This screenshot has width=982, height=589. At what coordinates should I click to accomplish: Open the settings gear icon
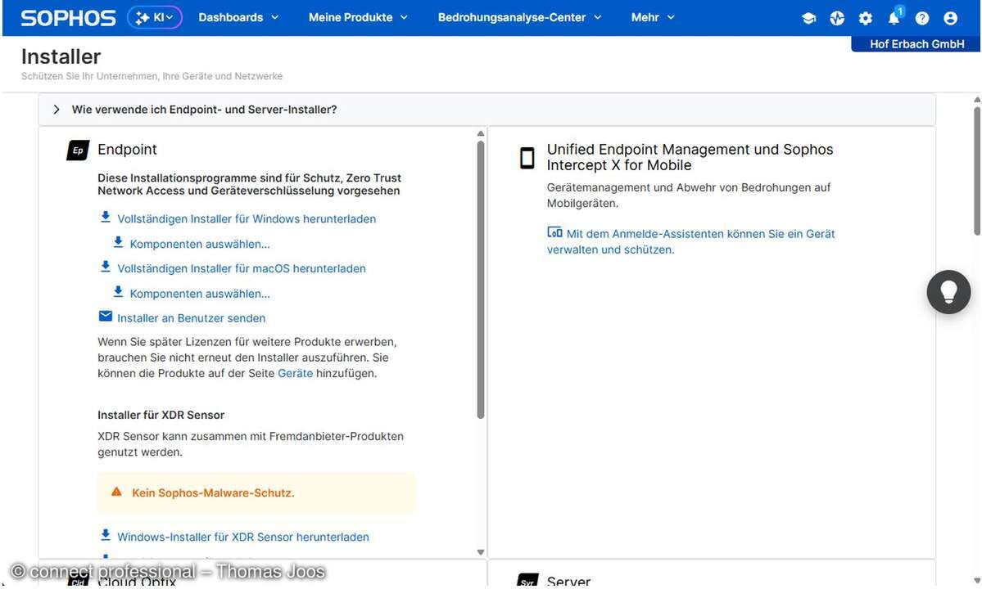(x=865, y=18)
